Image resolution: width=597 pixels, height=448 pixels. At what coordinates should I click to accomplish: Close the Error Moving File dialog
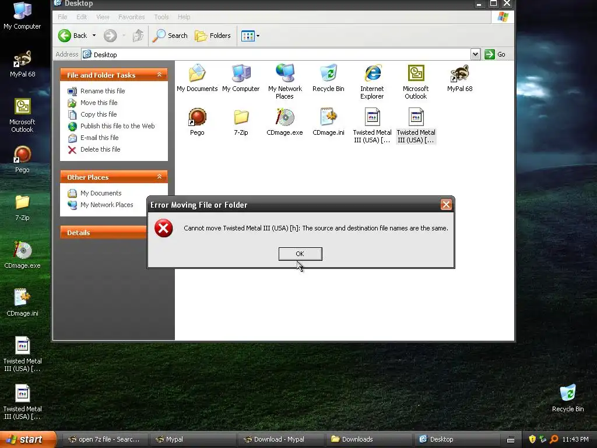click(x=446, y=205)
